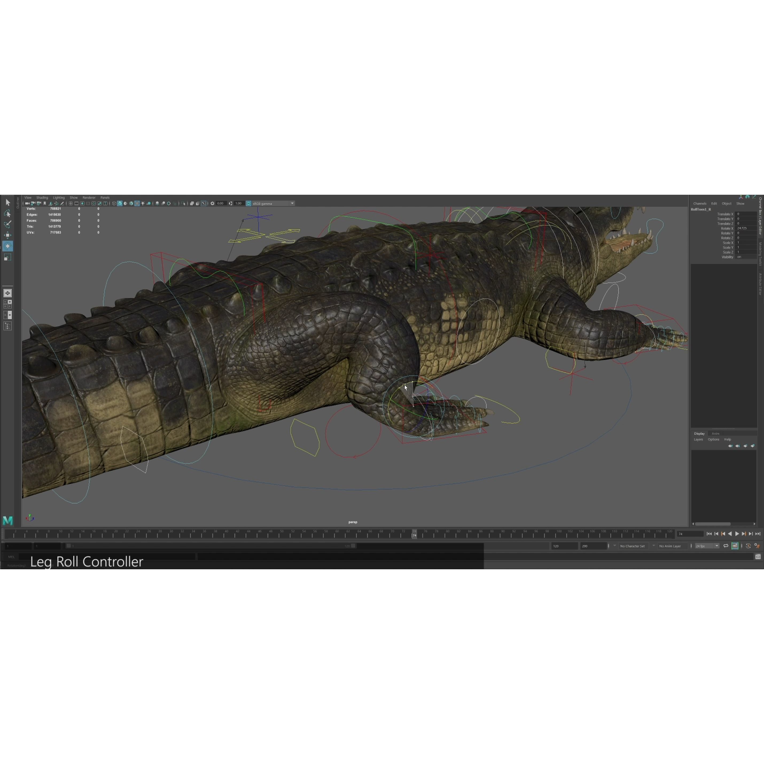This screenshot has width=764, height=764.
Task: Open the Channel Box / Layer Editor tab
Action: click(760, 216)
